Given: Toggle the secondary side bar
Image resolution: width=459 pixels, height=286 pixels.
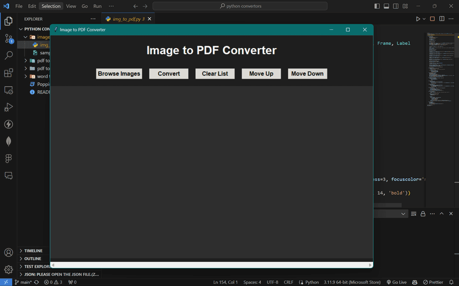Looking at the screenshot, I should (396, 6).
